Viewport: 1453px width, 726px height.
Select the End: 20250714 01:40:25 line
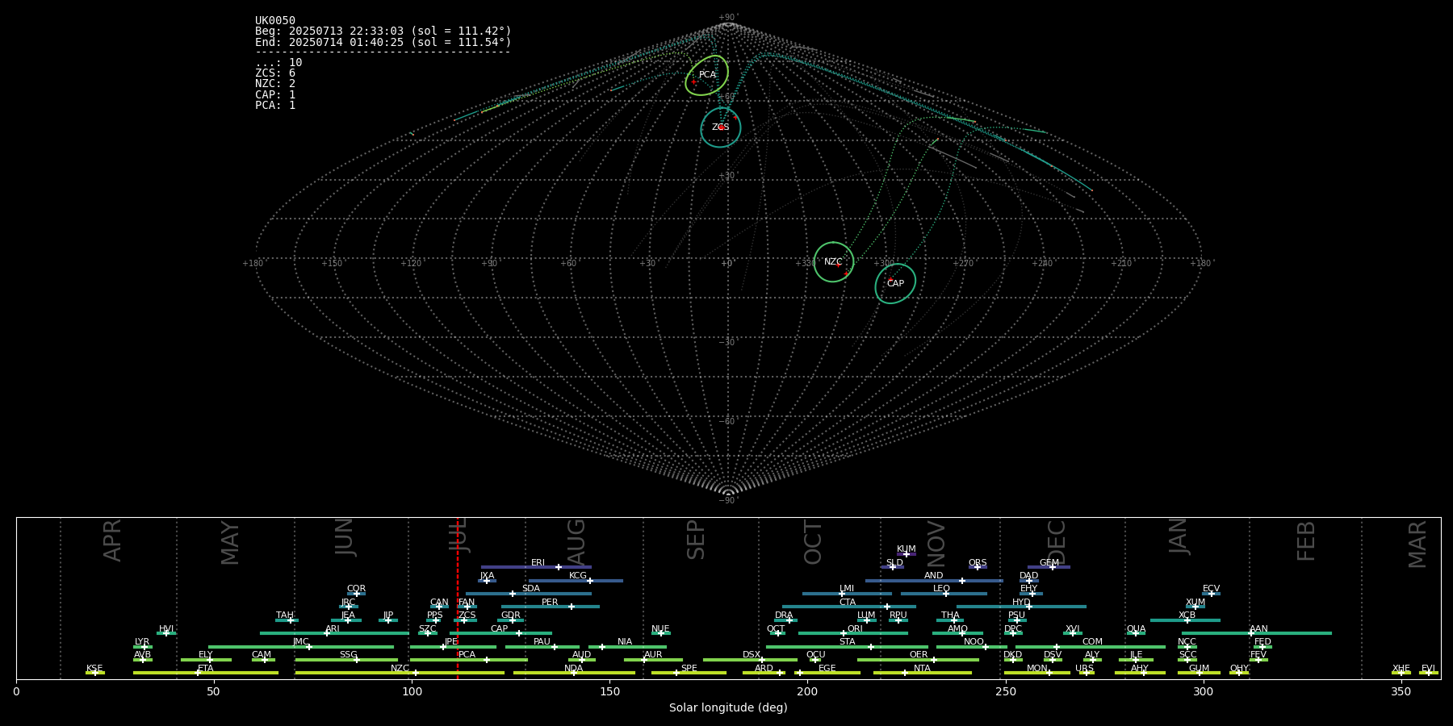[x=383, y=42]
